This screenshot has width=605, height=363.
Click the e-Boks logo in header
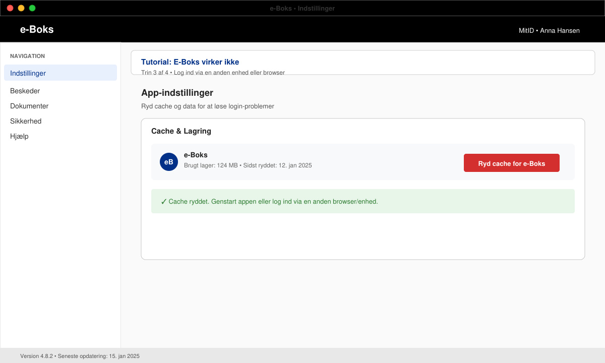37,29
